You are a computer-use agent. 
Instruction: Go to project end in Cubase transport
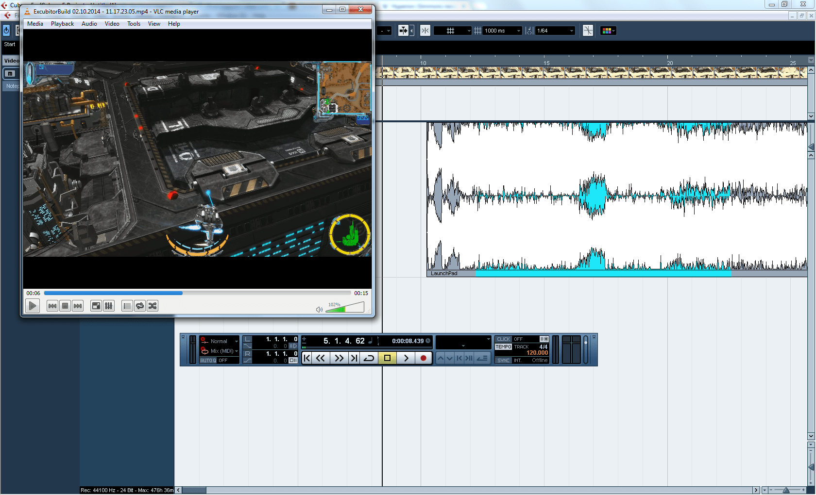(354, 358)
